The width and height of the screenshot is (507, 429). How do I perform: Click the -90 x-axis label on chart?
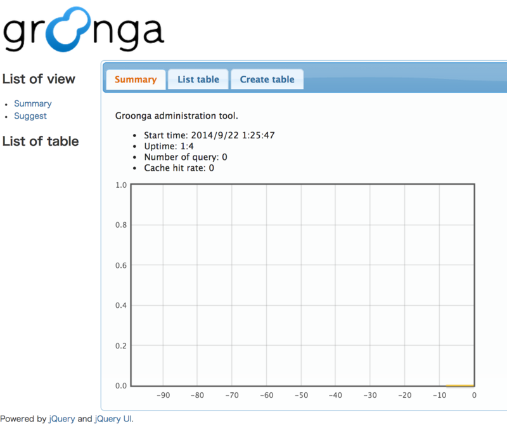tap(163, 395)
